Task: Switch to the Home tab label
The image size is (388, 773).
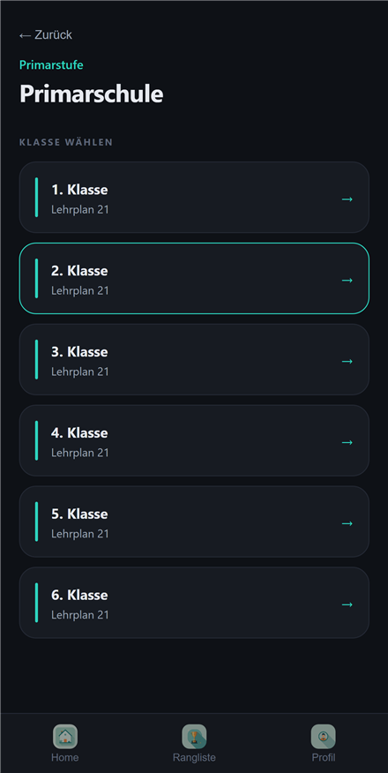Action: (x=65, y=758)
